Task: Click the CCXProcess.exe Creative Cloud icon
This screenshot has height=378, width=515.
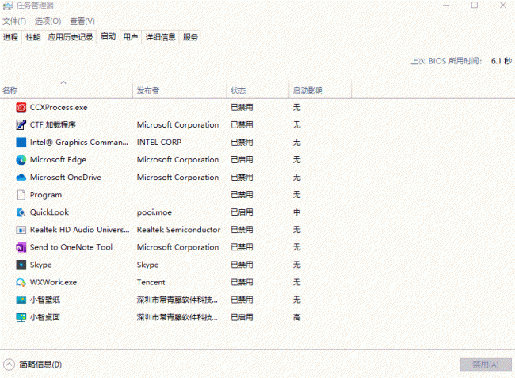Action: pos(21,108)
